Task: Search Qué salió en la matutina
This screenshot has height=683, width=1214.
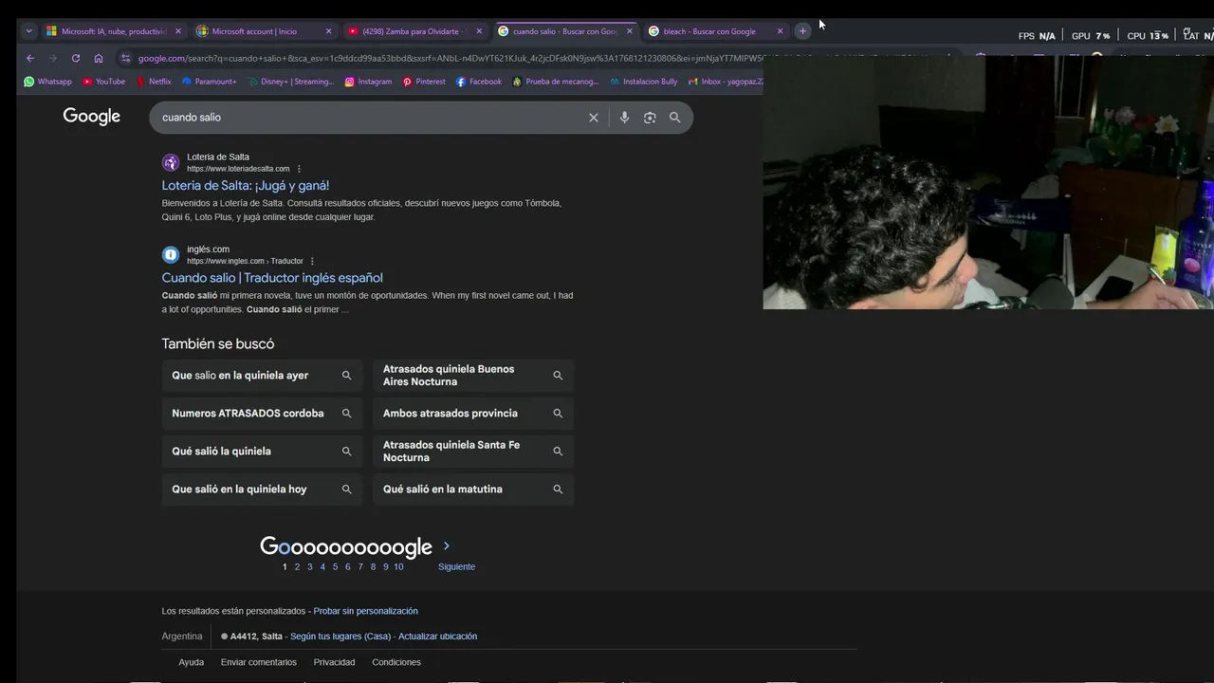Action: pyautogui.click(x=473, y=489)
